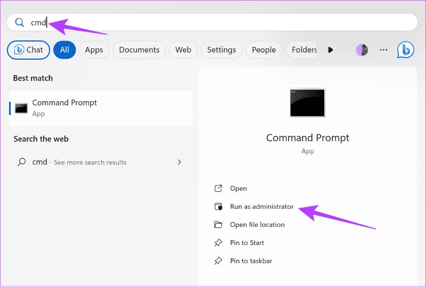Click large Command Prompt thumbnail in details pane

click(307, 102)
